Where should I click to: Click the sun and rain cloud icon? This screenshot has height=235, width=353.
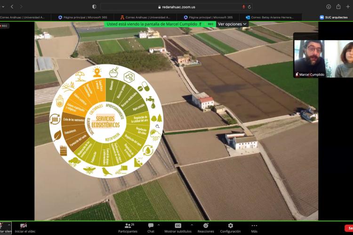coord(155,134)
